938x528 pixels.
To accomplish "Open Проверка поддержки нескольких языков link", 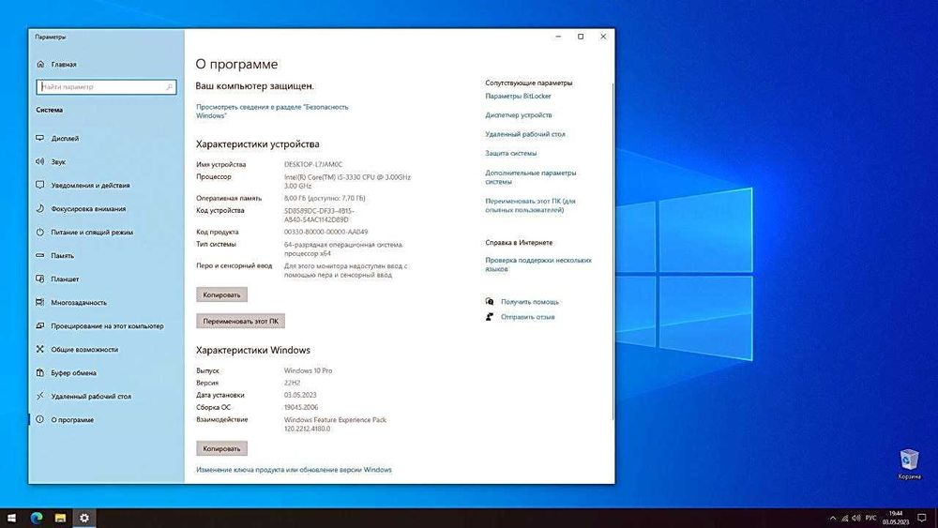I will (x=538, y=264).
